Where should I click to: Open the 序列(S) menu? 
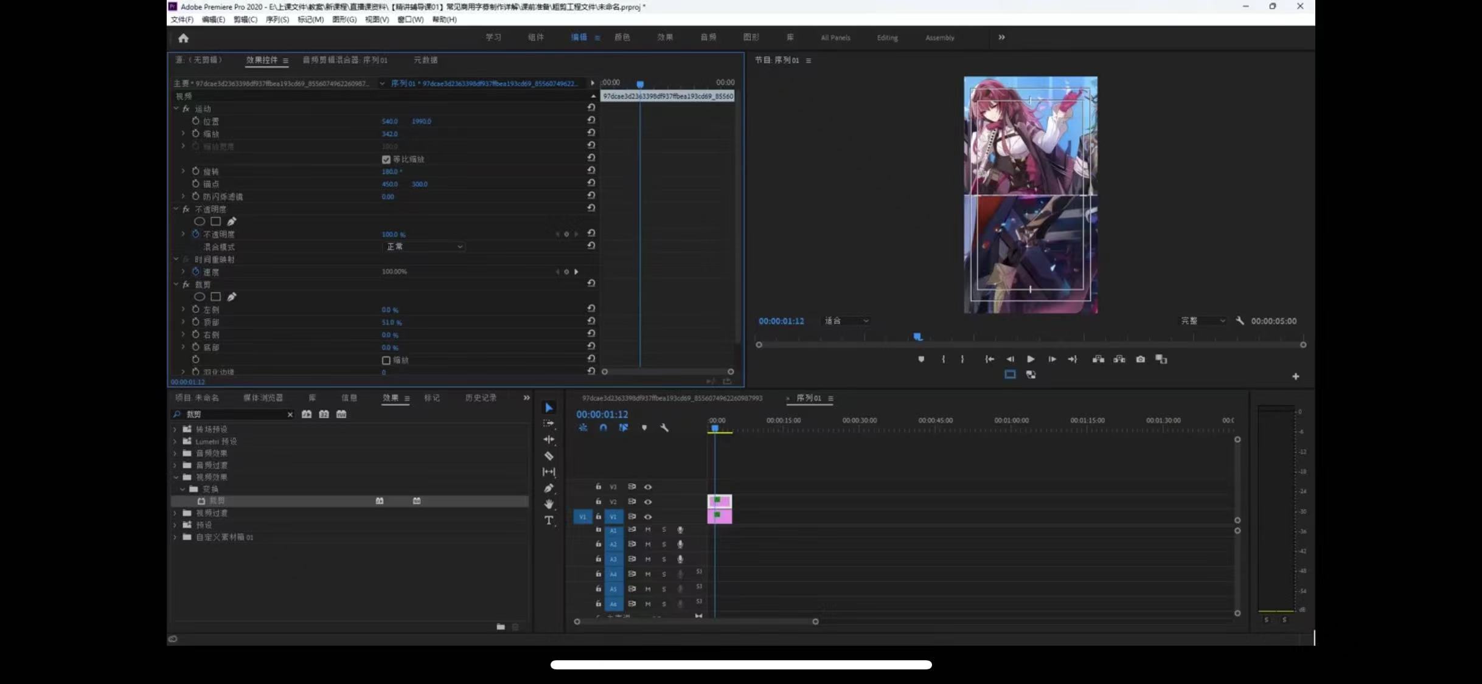click(277, 19)
